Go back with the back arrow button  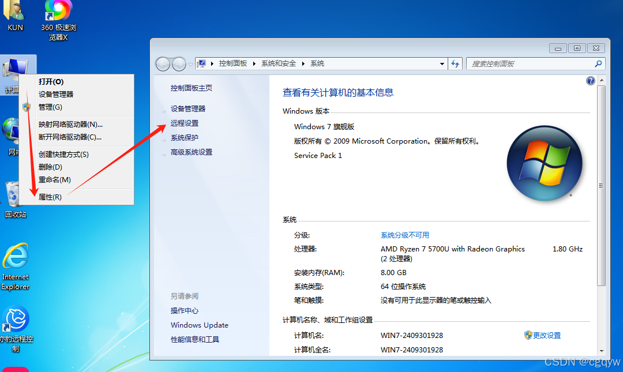pyautogui.click(x=163, y=63)
